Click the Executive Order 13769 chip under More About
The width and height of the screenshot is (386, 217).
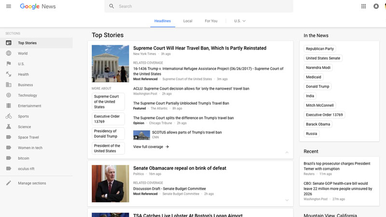108,119
